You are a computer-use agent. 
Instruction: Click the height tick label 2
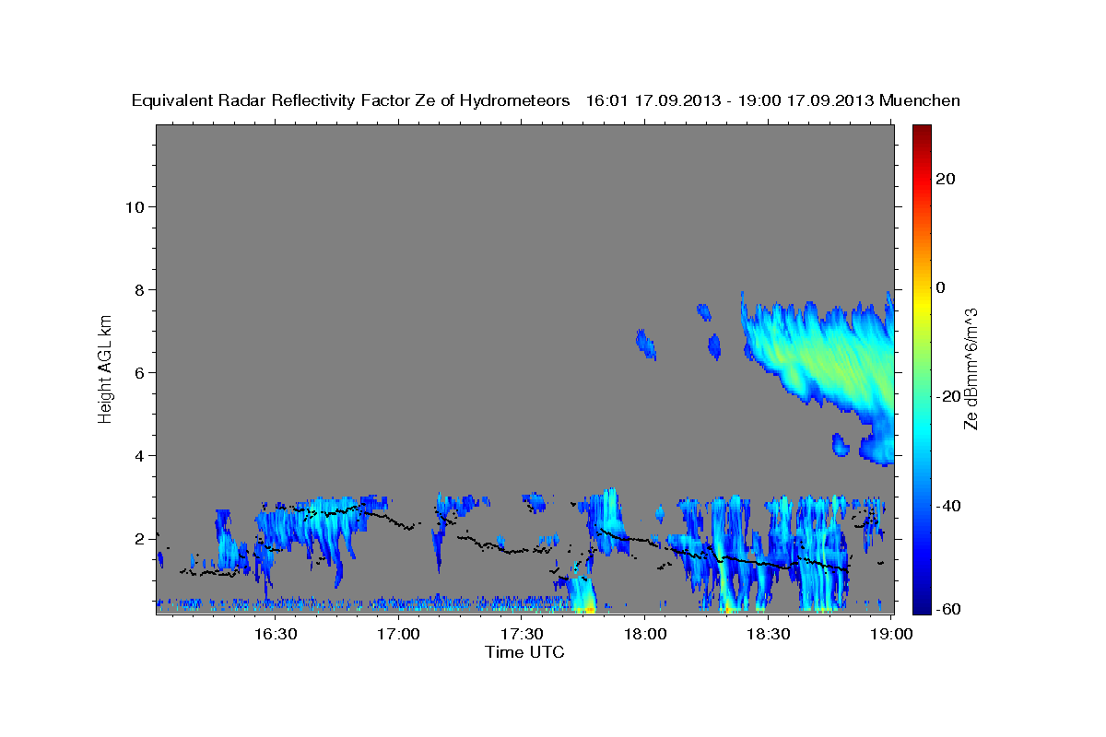[x=140, y=538]
